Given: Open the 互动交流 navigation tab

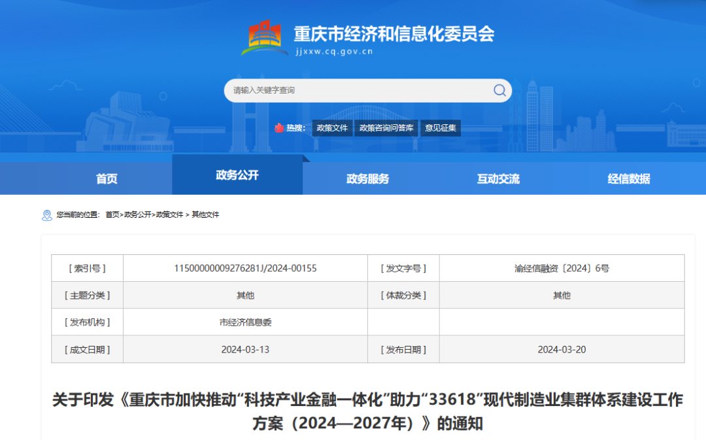Looking at the screenshot, I should [498, 178].
